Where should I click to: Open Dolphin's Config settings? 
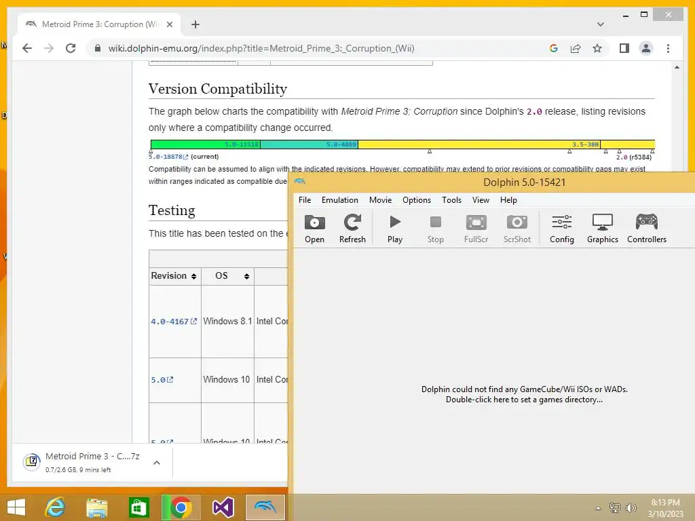[x=561, y=228]
